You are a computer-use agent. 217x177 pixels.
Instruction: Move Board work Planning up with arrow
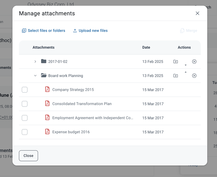(x=186, y=72)
